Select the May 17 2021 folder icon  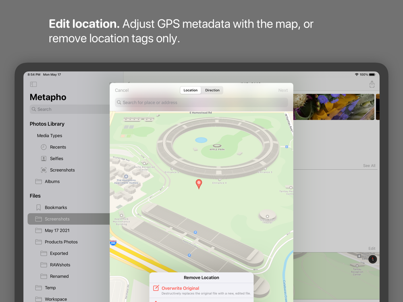[x=39, y=230]
